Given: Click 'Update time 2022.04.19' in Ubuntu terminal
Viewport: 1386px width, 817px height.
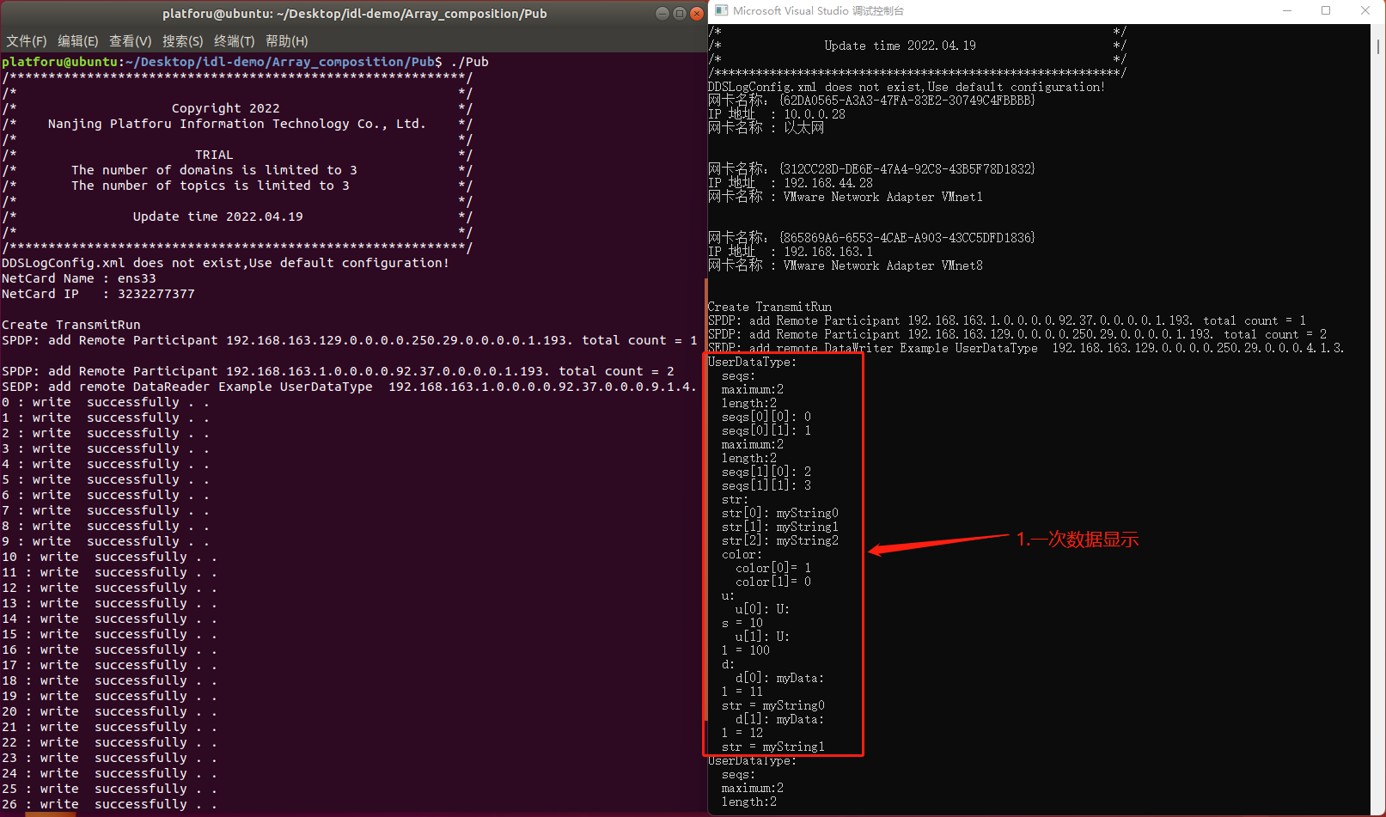Looking at the screenshot, I should pos(218,216).
